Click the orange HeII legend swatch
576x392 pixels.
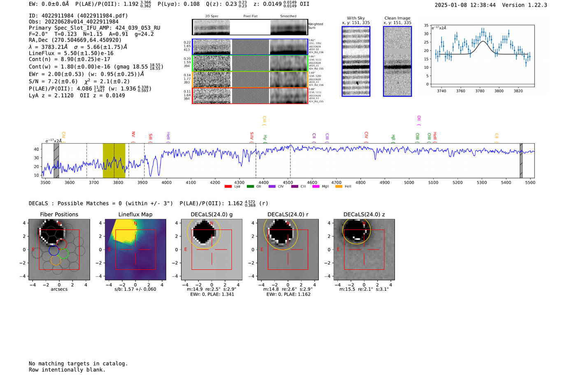pos(339,187)
